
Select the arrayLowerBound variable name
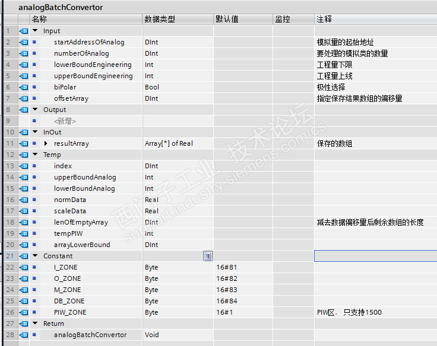click(x=82, y=245)
